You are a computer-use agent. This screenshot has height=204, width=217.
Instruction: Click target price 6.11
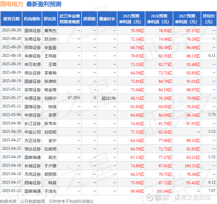click(212, 56)
